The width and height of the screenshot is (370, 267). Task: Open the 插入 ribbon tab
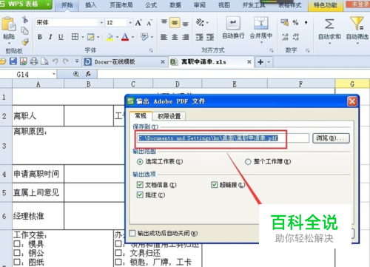(x=91, y=5)
